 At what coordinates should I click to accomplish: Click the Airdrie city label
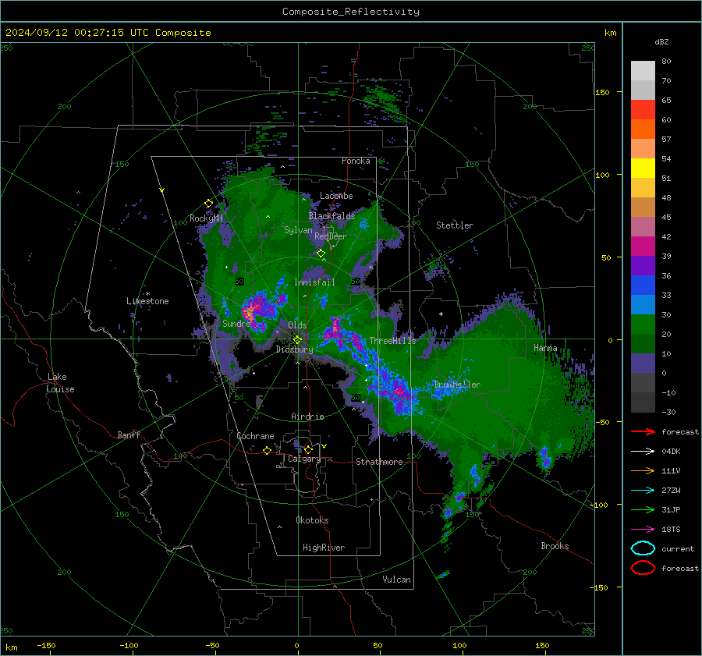[307, 417]
